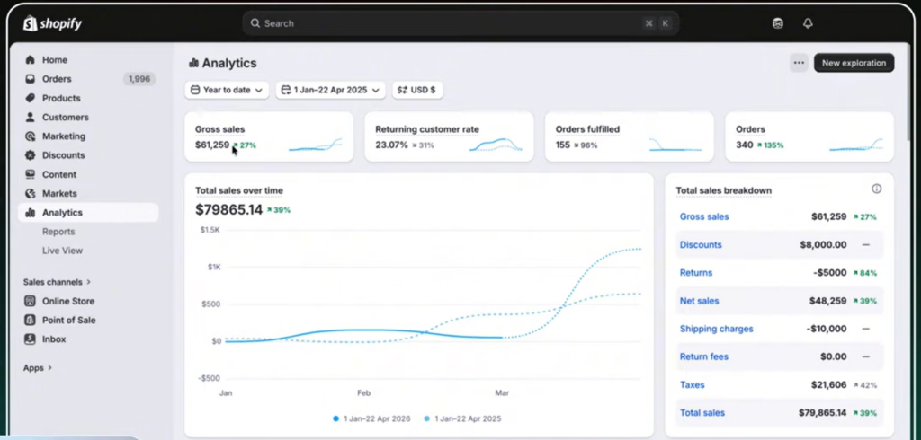Viewport: 921px width, 440px height.
Task: Click the Content icon in sidebar
Action: pos(30,174)
